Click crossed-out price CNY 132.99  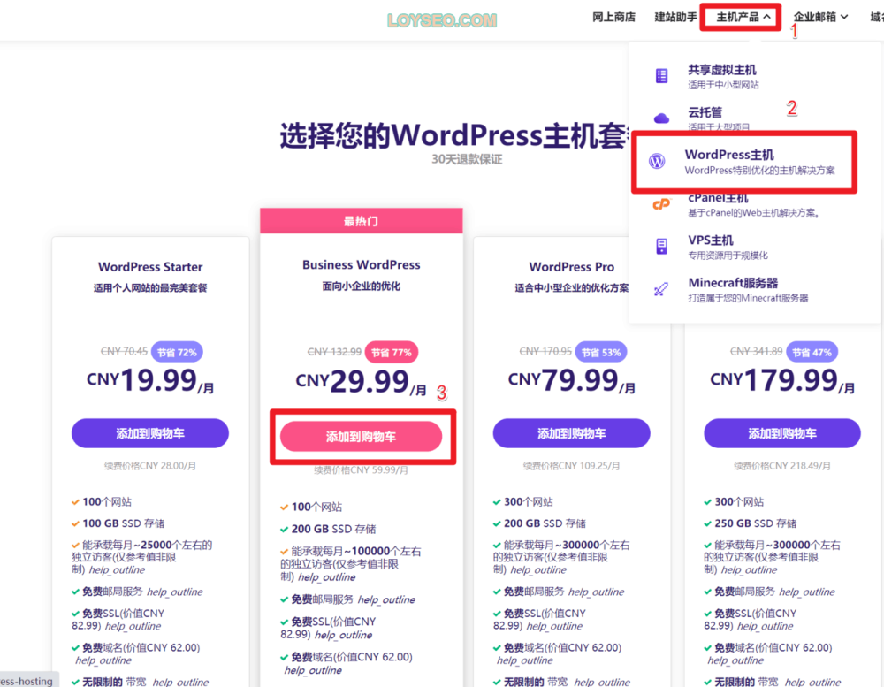[334, 352]
